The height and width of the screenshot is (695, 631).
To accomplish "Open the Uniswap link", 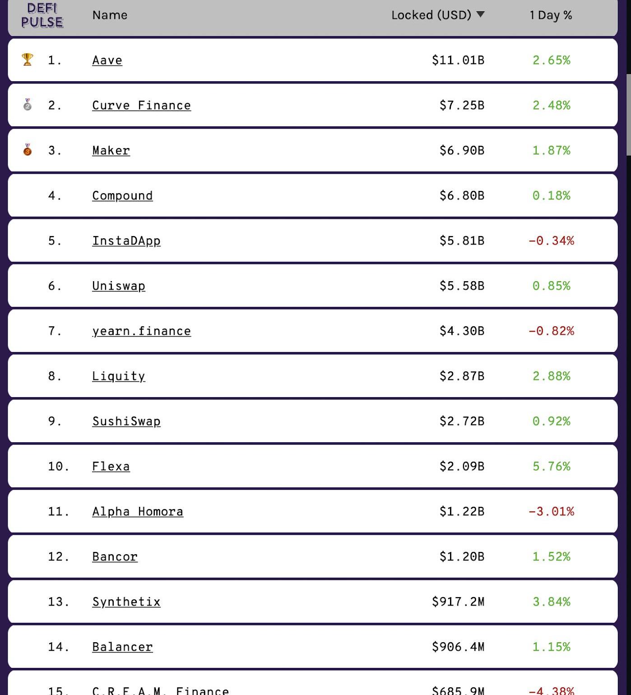I will click(119, 286).
